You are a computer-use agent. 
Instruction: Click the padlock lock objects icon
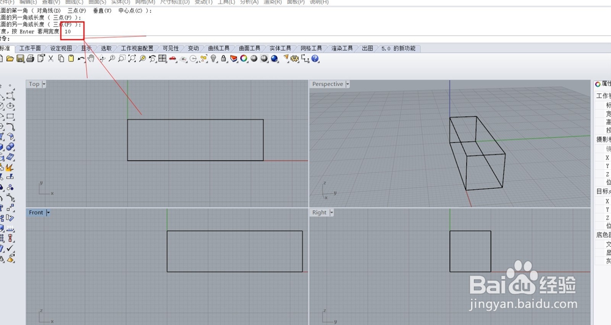click(224, 59)
